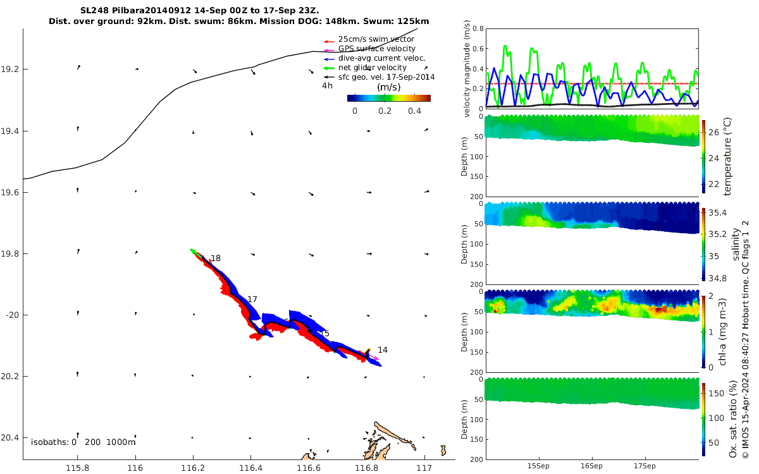
Task: Click the 115.8 longitude tick label
Action: tap(77, 468)
